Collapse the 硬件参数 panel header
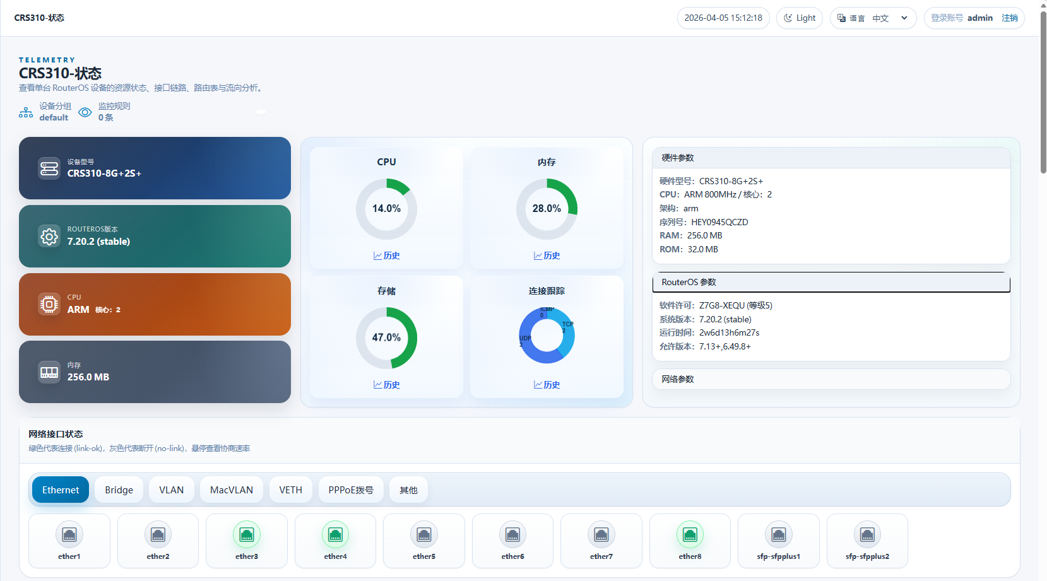 tap(831, 158)
